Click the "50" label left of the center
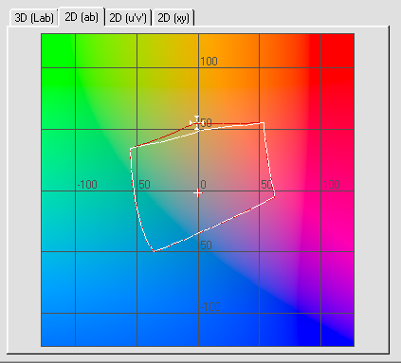The image size is (401, 363). click(x=144, y=185)
